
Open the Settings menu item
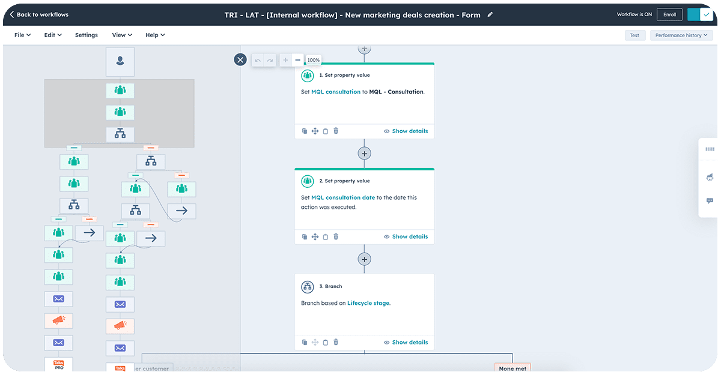coord(87,35)
